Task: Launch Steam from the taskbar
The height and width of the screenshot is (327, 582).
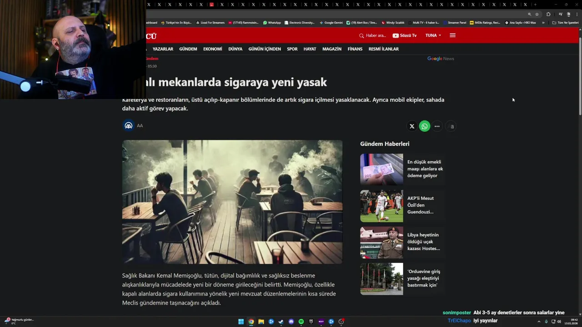Action: click(281, 322)
